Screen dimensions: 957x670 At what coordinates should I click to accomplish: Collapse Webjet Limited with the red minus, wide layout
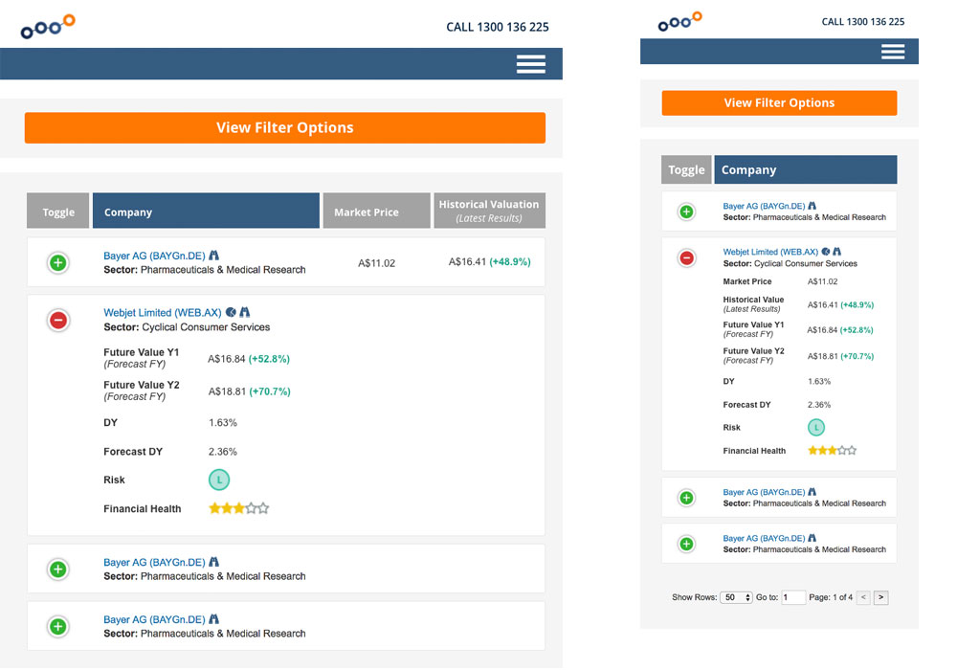tap(58, 320)
